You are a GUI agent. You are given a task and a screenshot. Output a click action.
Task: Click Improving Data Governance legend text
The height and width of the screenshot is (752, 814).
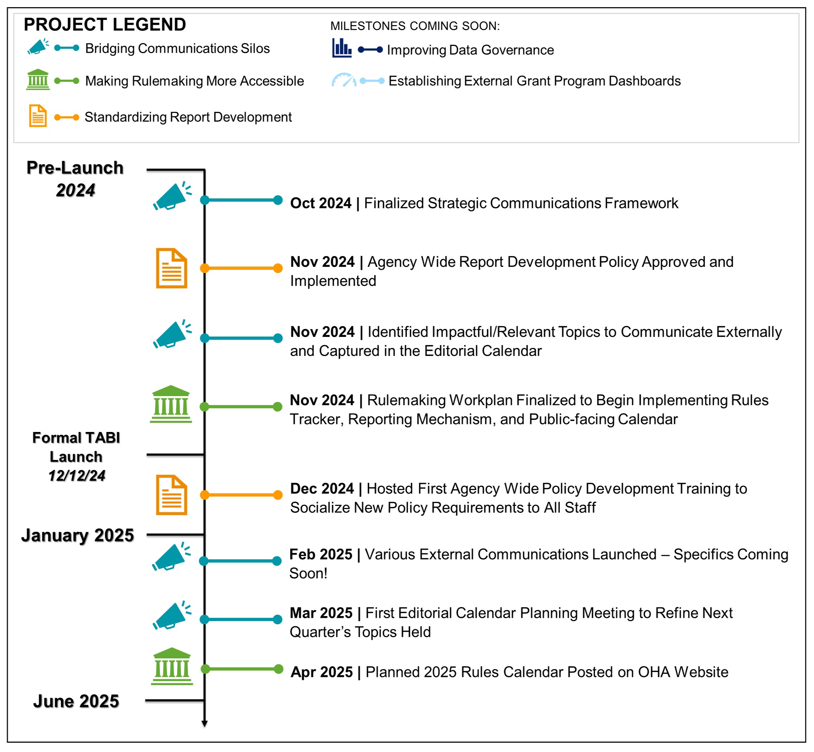pos(471,50)
